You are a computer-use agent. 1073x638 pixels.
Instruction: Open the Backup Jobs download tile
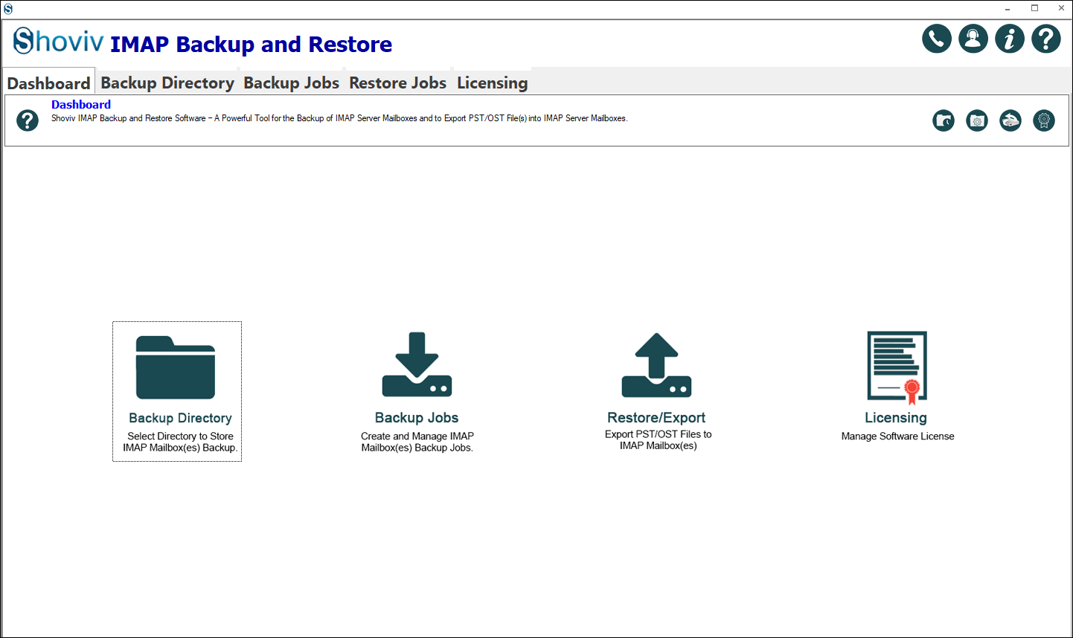pyautogui.click(x=417, y=392)
